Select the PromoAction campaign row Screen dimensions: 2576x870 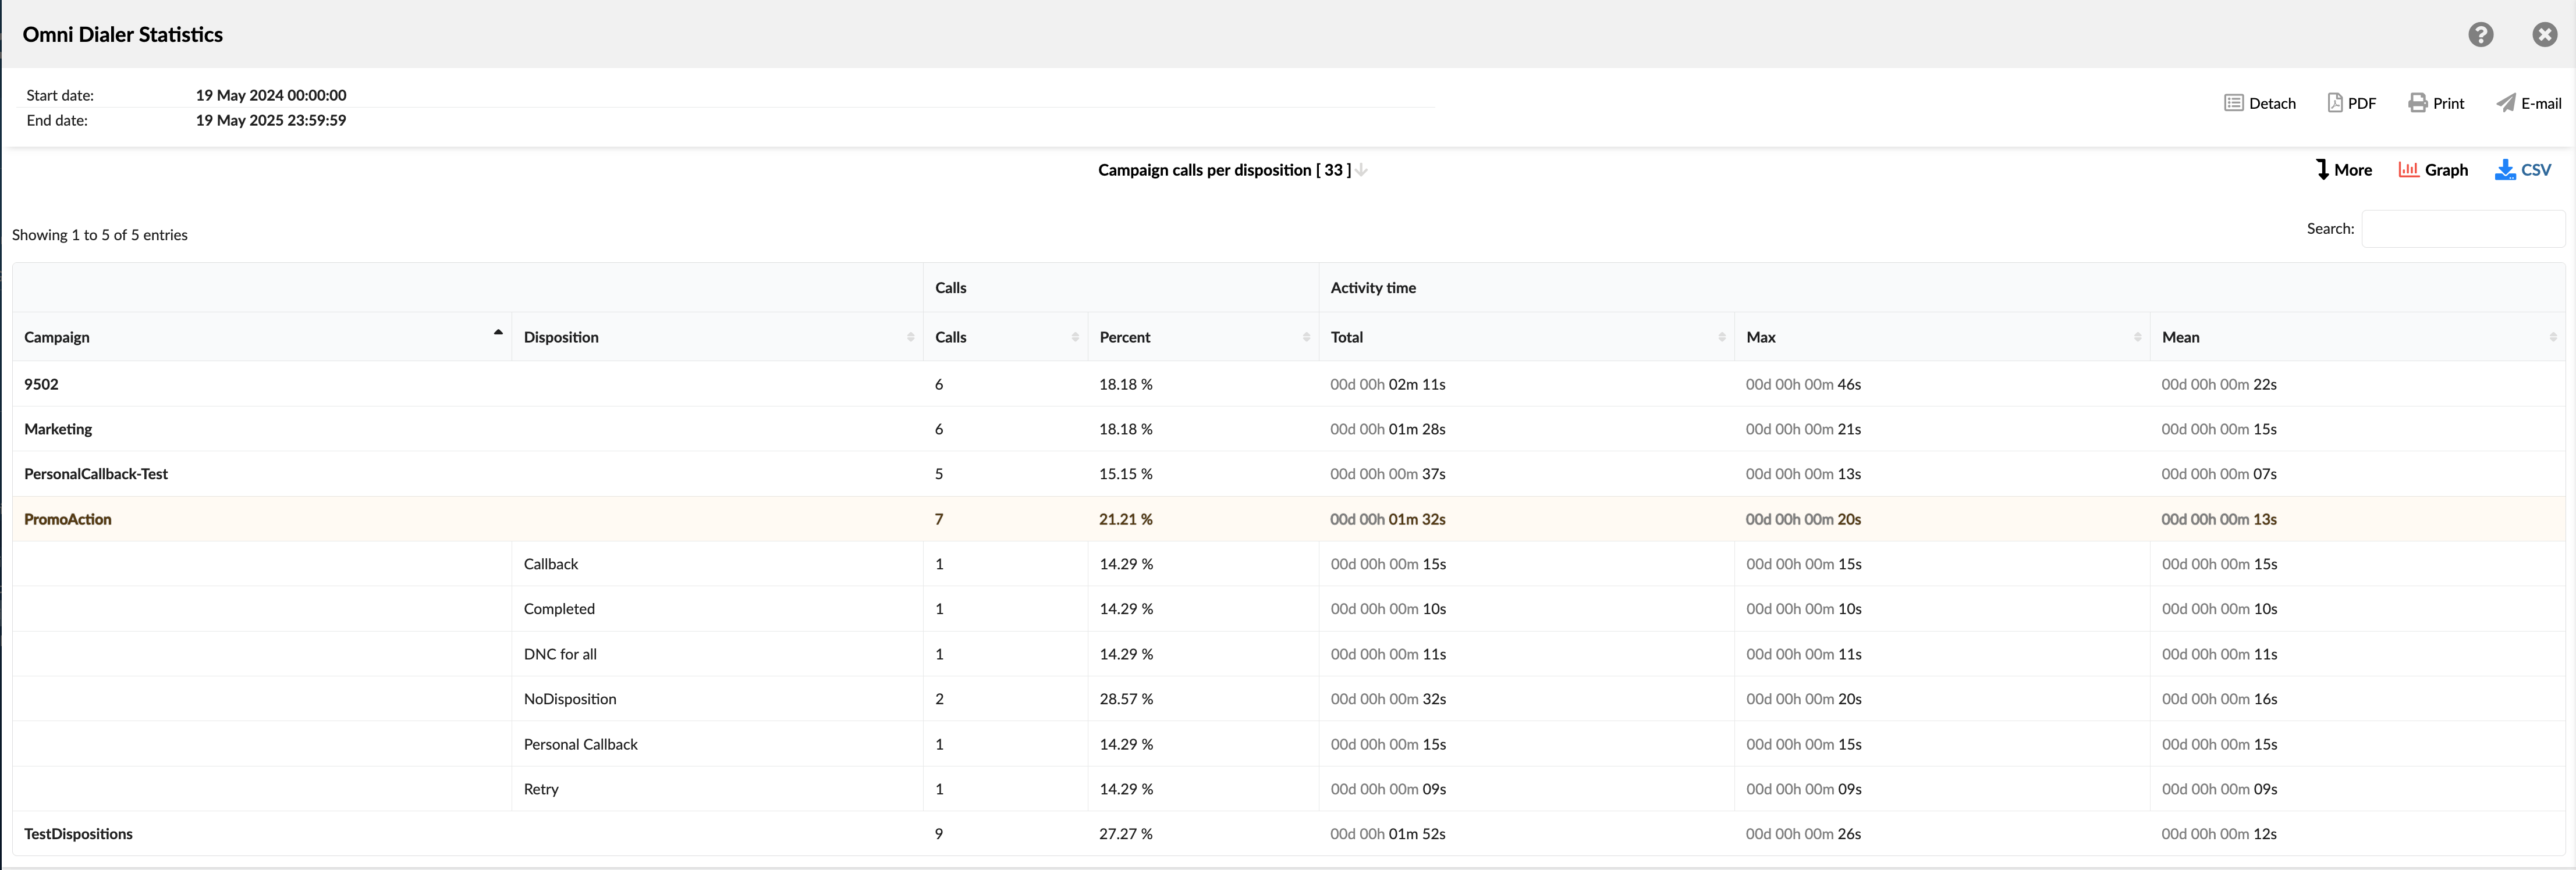(68, 518)
